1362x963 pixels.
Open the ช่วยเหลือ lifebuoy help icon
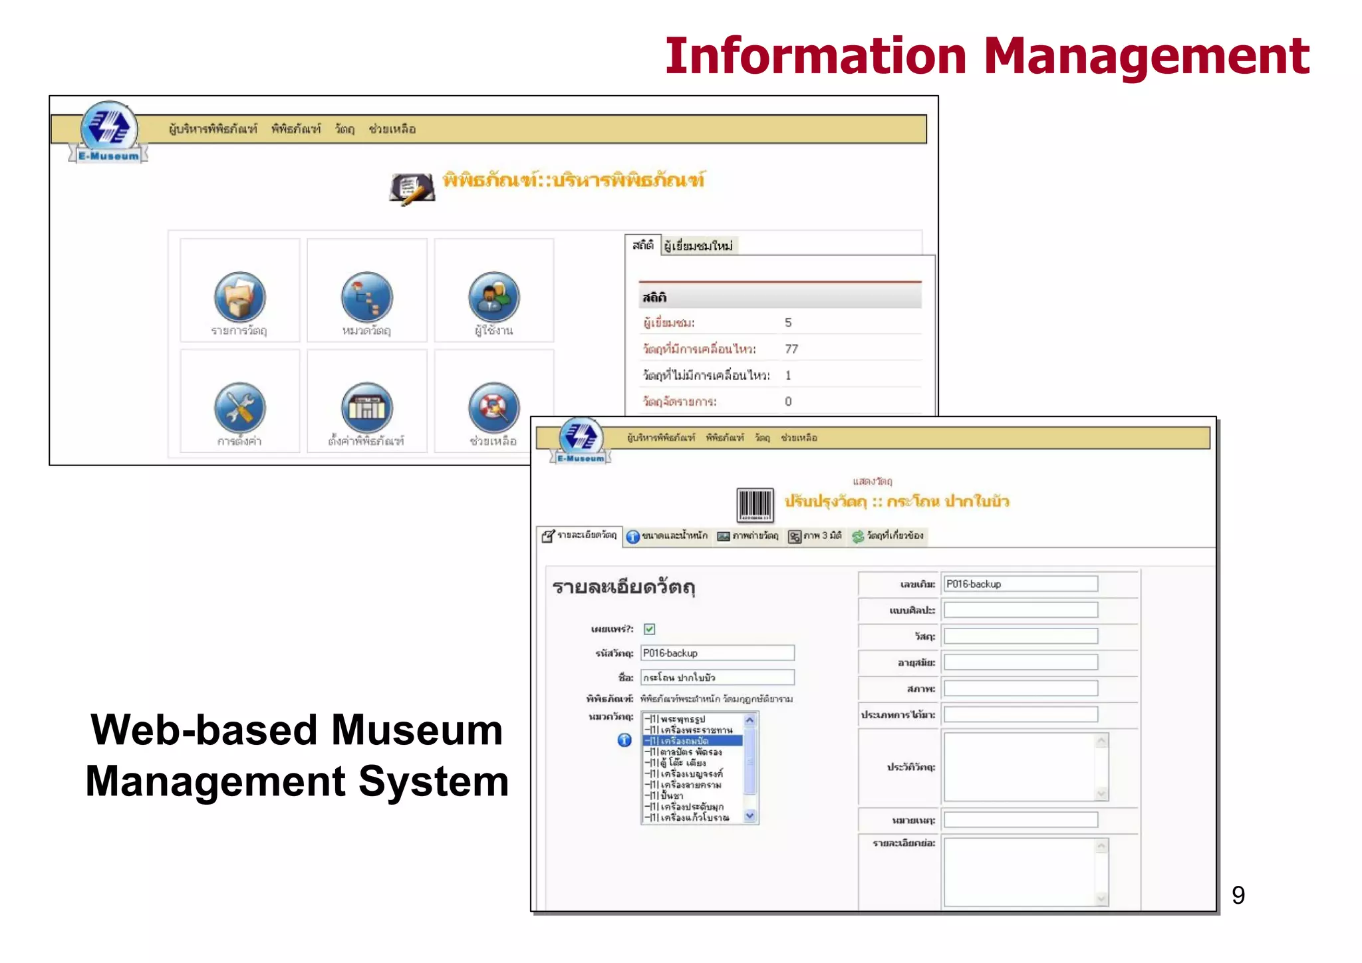(x=493, y=408)
